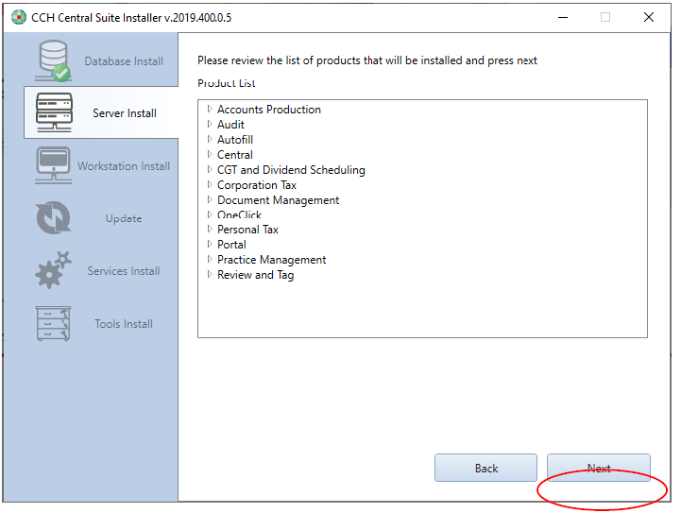Select the Server Install step label

coord(125,113)
